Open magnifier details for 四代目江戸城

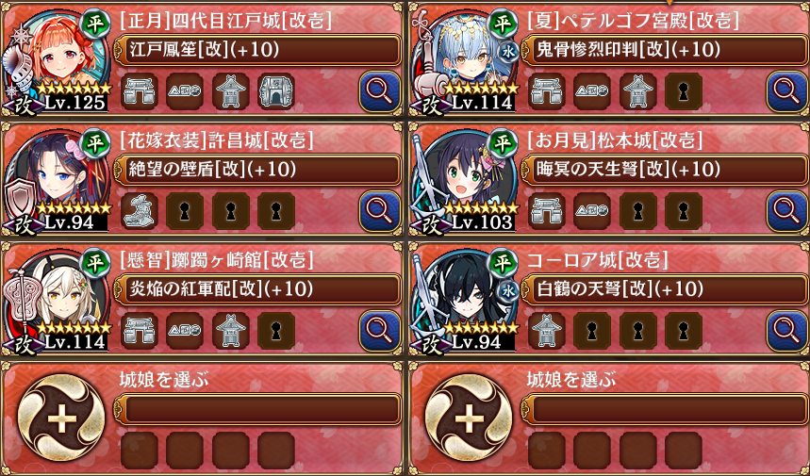tap(380, 91)
